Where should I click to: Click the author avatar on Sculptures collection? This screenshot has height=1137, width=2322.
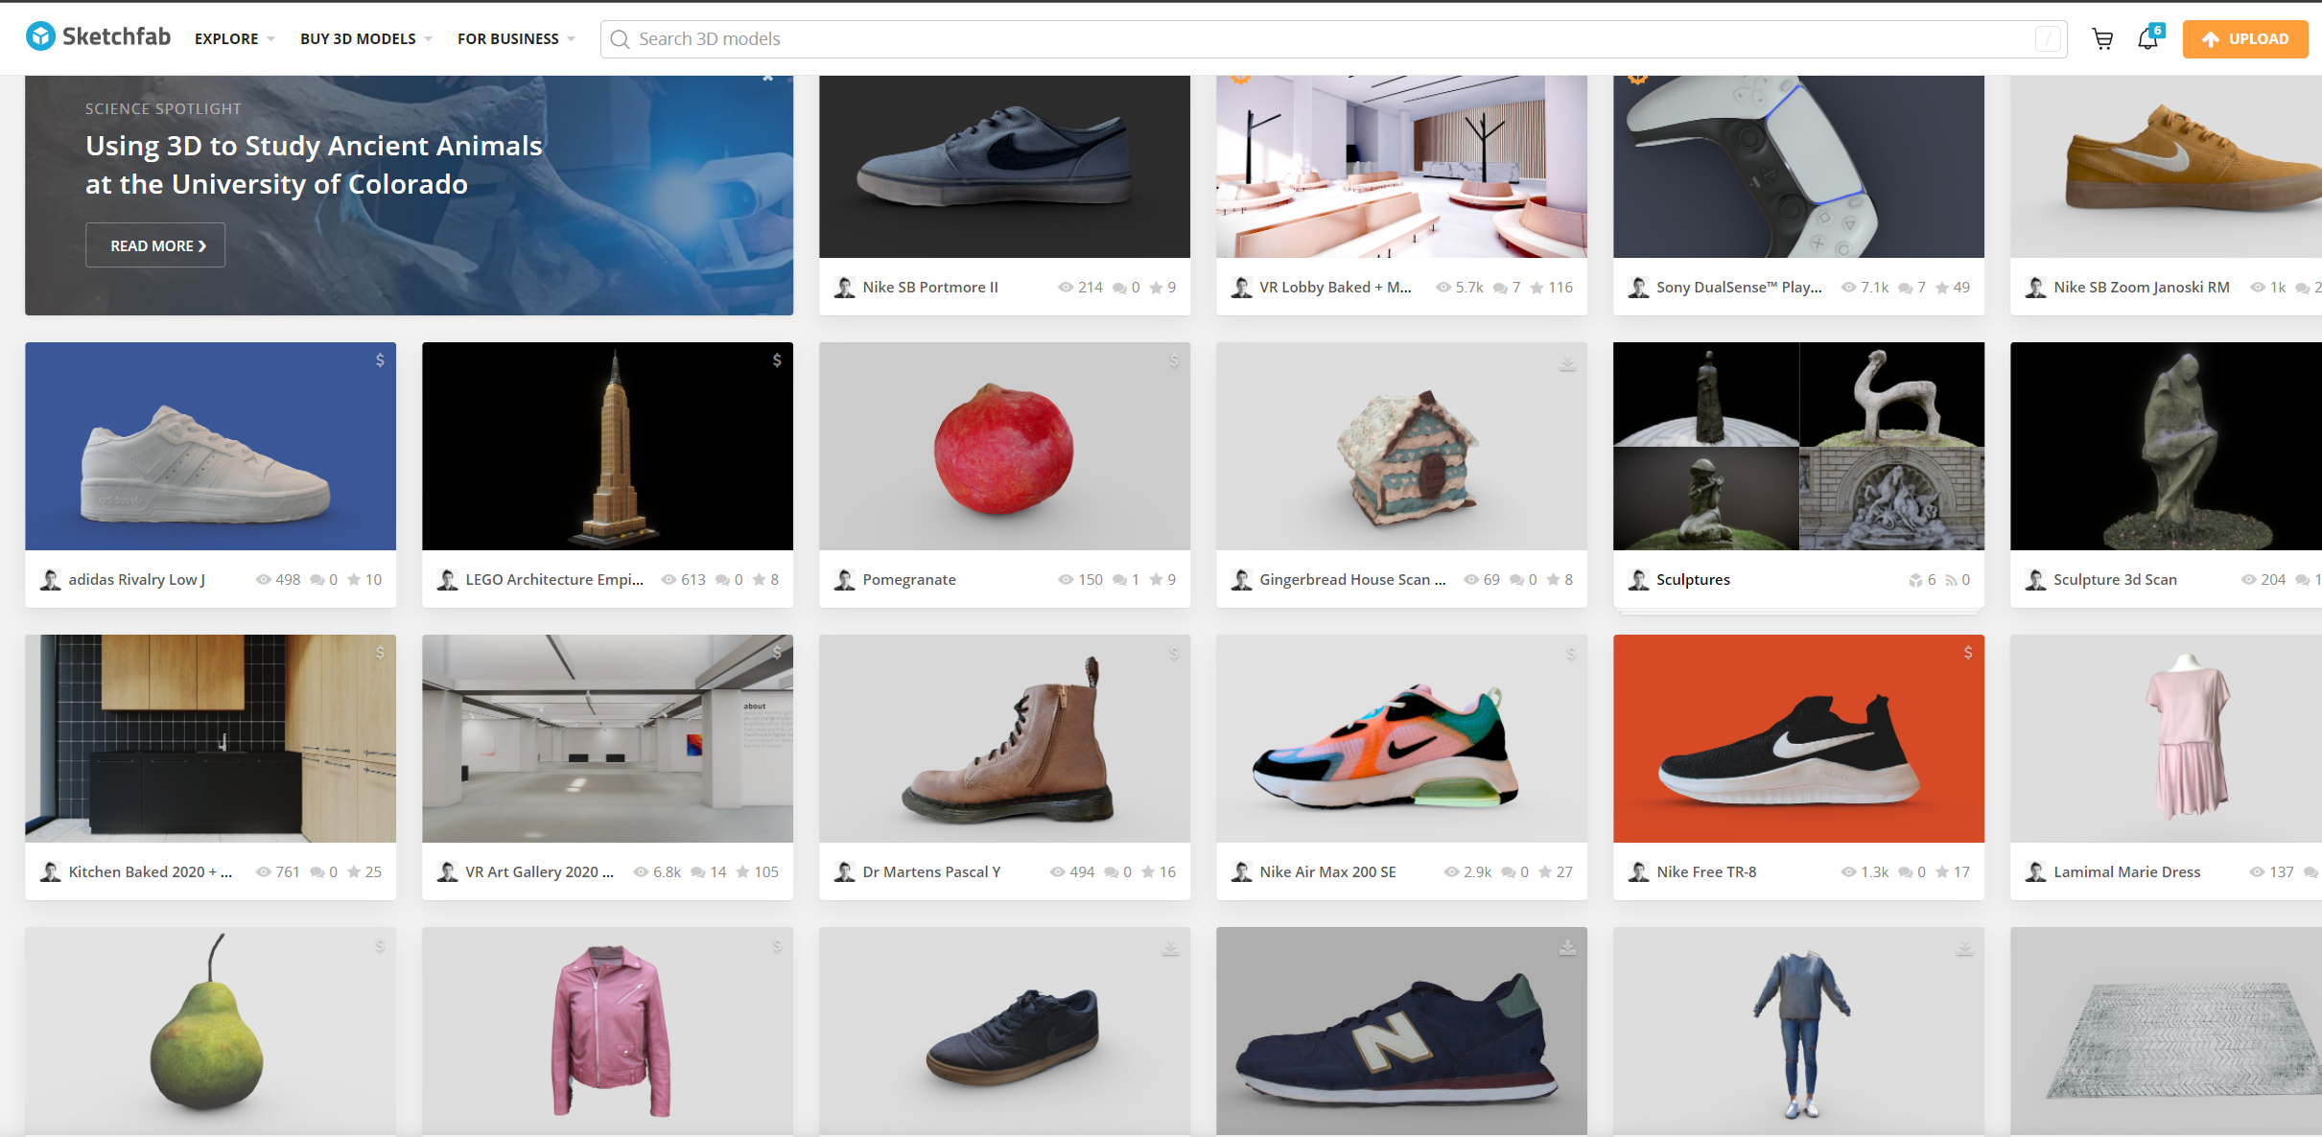1638,580
